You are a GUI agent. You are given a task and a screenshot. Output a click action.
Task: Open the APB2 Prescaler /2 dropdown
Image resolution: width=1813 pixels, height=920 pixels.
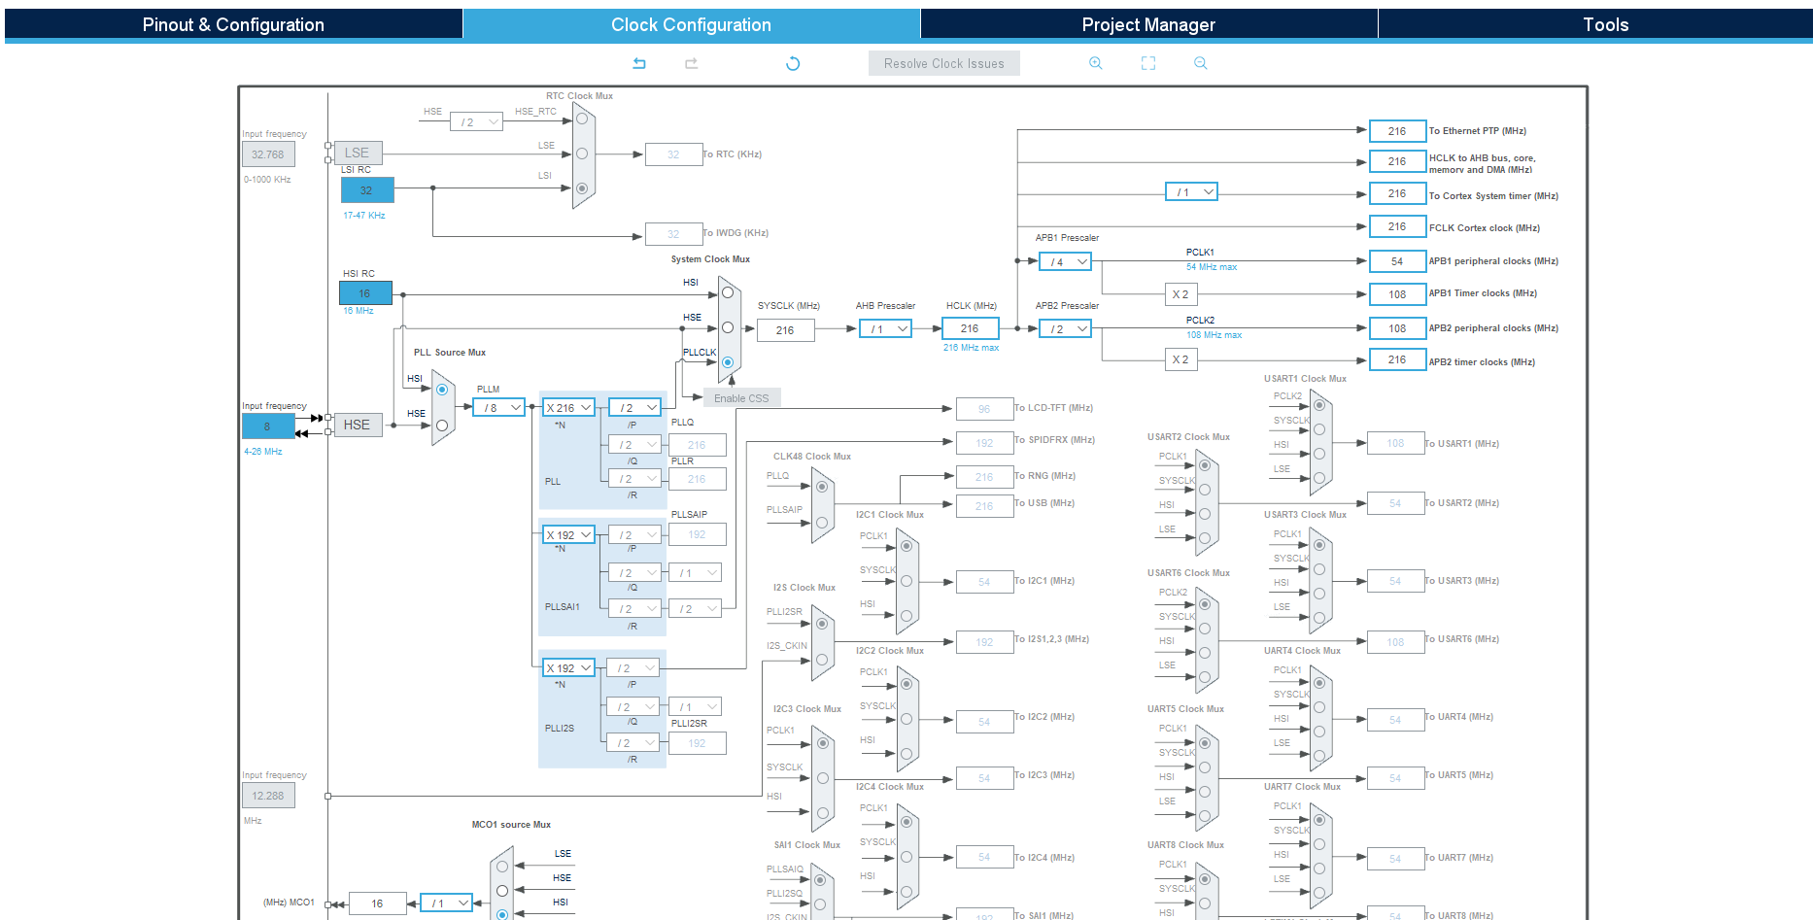pos(1066,329)
